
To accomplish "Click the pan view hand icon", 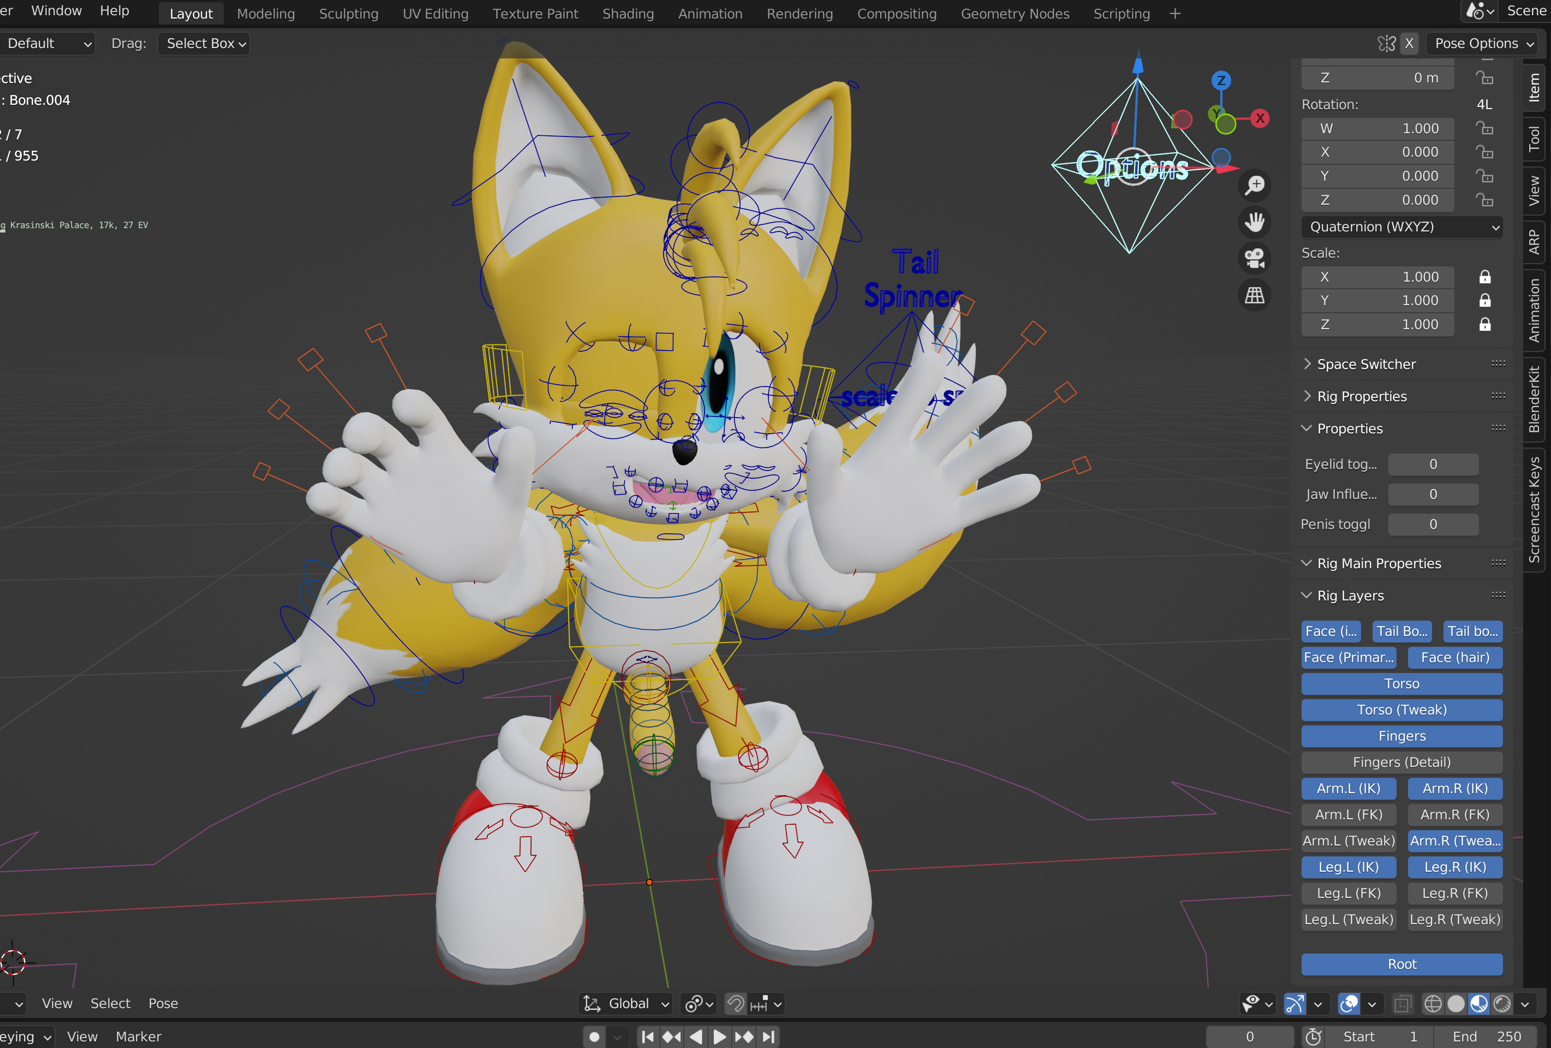I will click(1255, 222).
